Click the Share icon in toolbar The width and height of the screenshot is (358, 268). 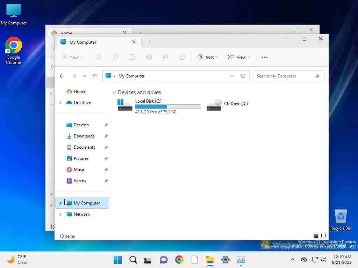(165, 57)
